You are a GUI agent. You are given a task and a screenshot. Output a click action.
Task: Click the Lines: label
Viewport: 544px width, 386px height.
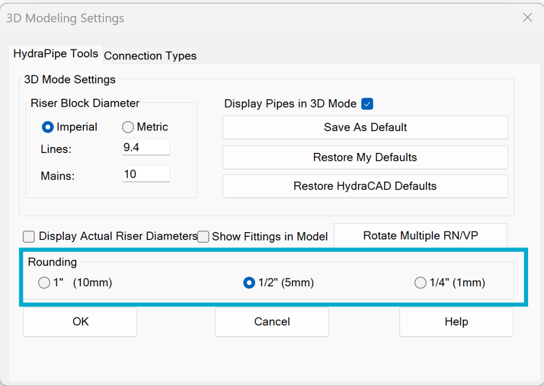(56, 149)
